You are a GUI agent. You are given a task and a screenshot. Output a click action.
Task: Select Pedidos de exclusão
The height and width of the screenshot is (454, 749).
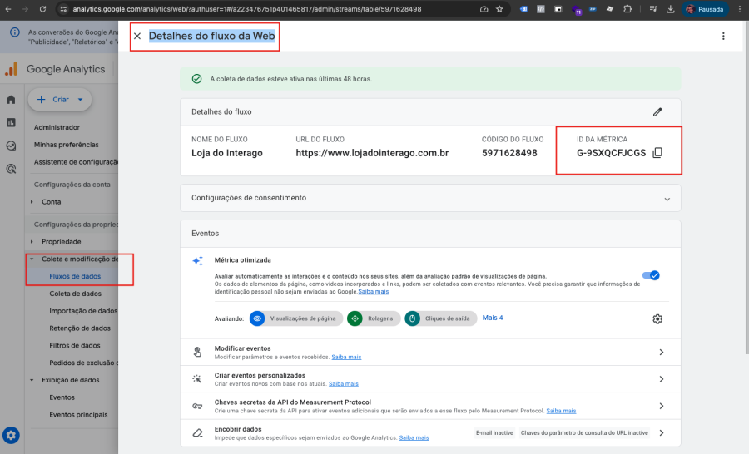(x=83, y=363)
